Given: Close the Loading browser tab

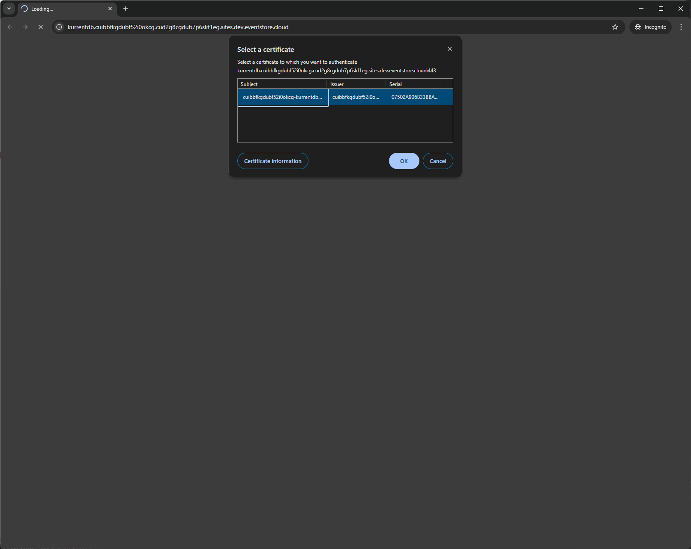Looking at the screenshot, I should point(110,9).
